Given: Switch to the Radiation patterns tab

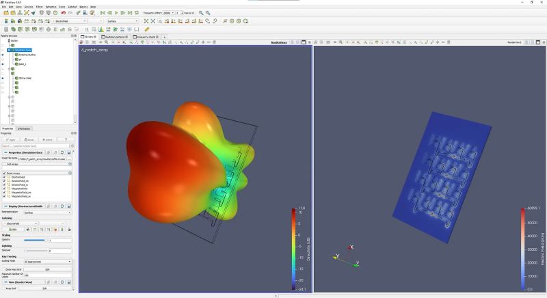Looking at the screenshot, I should 115,37.
